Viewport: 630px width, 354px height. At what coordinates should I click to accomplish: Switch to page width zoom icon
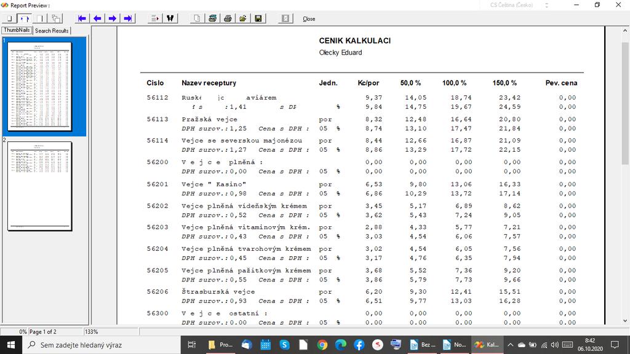pyautogui.click(x=25, y=18)
